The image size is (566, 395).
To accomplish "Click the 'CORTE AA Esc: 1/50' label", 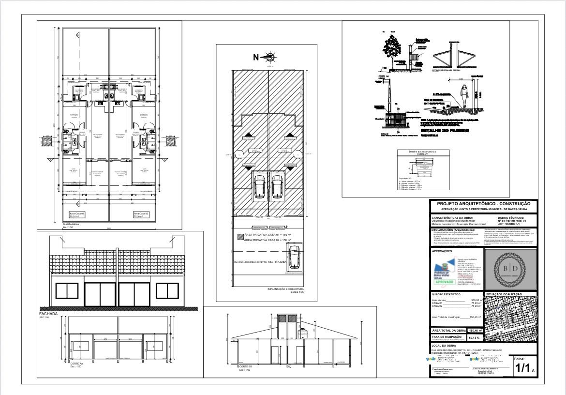I will click(x=76, y=365).
